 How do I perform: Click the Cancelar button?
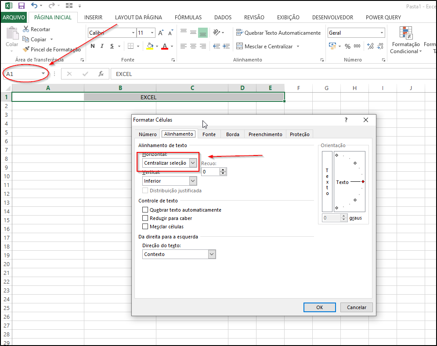click(356, 307)
